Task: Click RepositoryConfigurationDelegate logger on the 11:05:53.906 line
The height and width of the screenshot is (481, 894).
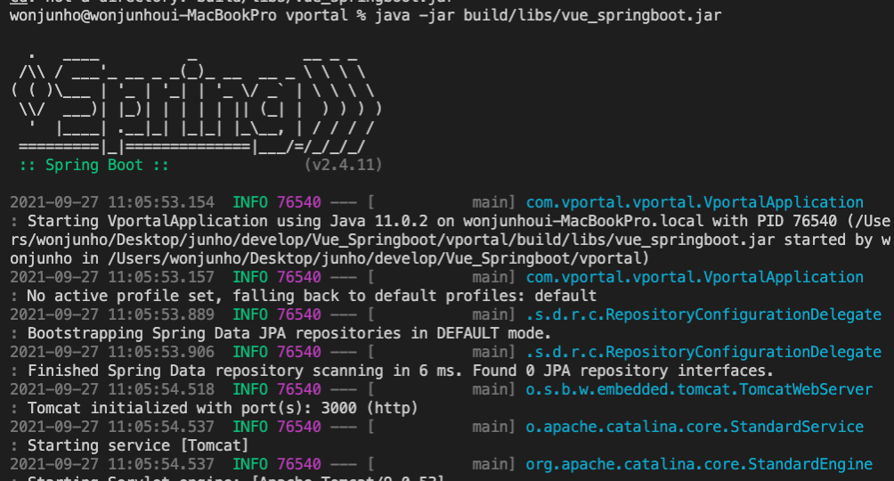Action: point(703,352)
